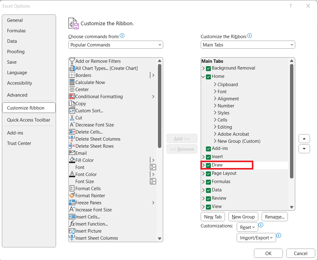Click the Move Down arrow button

pyautogui.click(x=304, y=149)
